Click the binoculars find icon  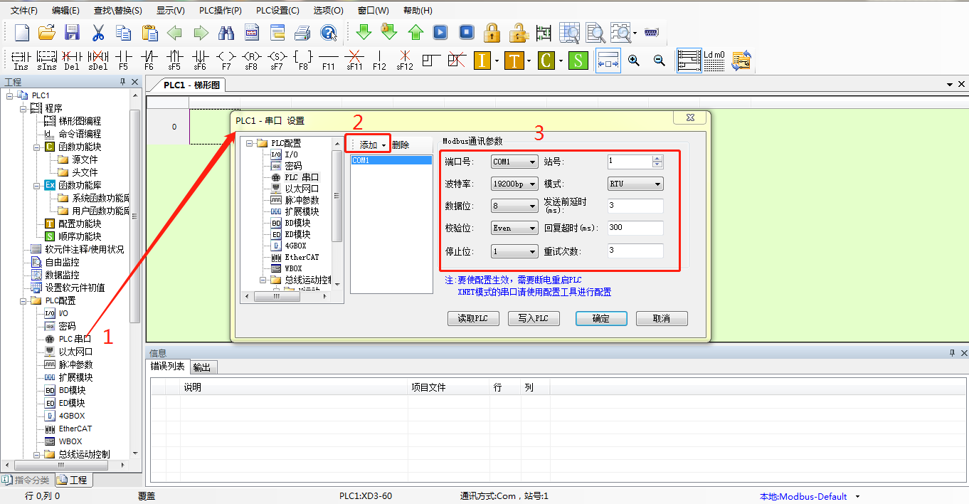tap(226, 32)
